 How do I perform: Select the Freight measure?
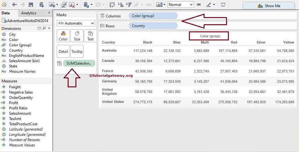point(15,87)
